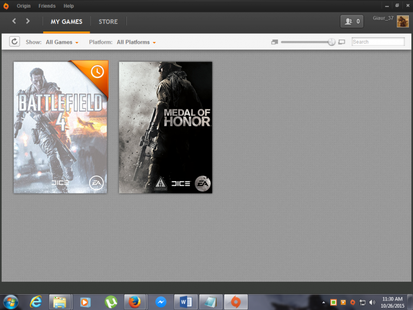
Task: Open the Help menu
Action: (x=68, y=6)
